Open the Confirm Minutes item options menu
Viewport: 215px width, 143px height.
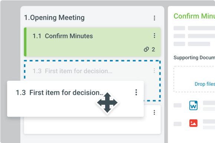[x=154, y=36]
